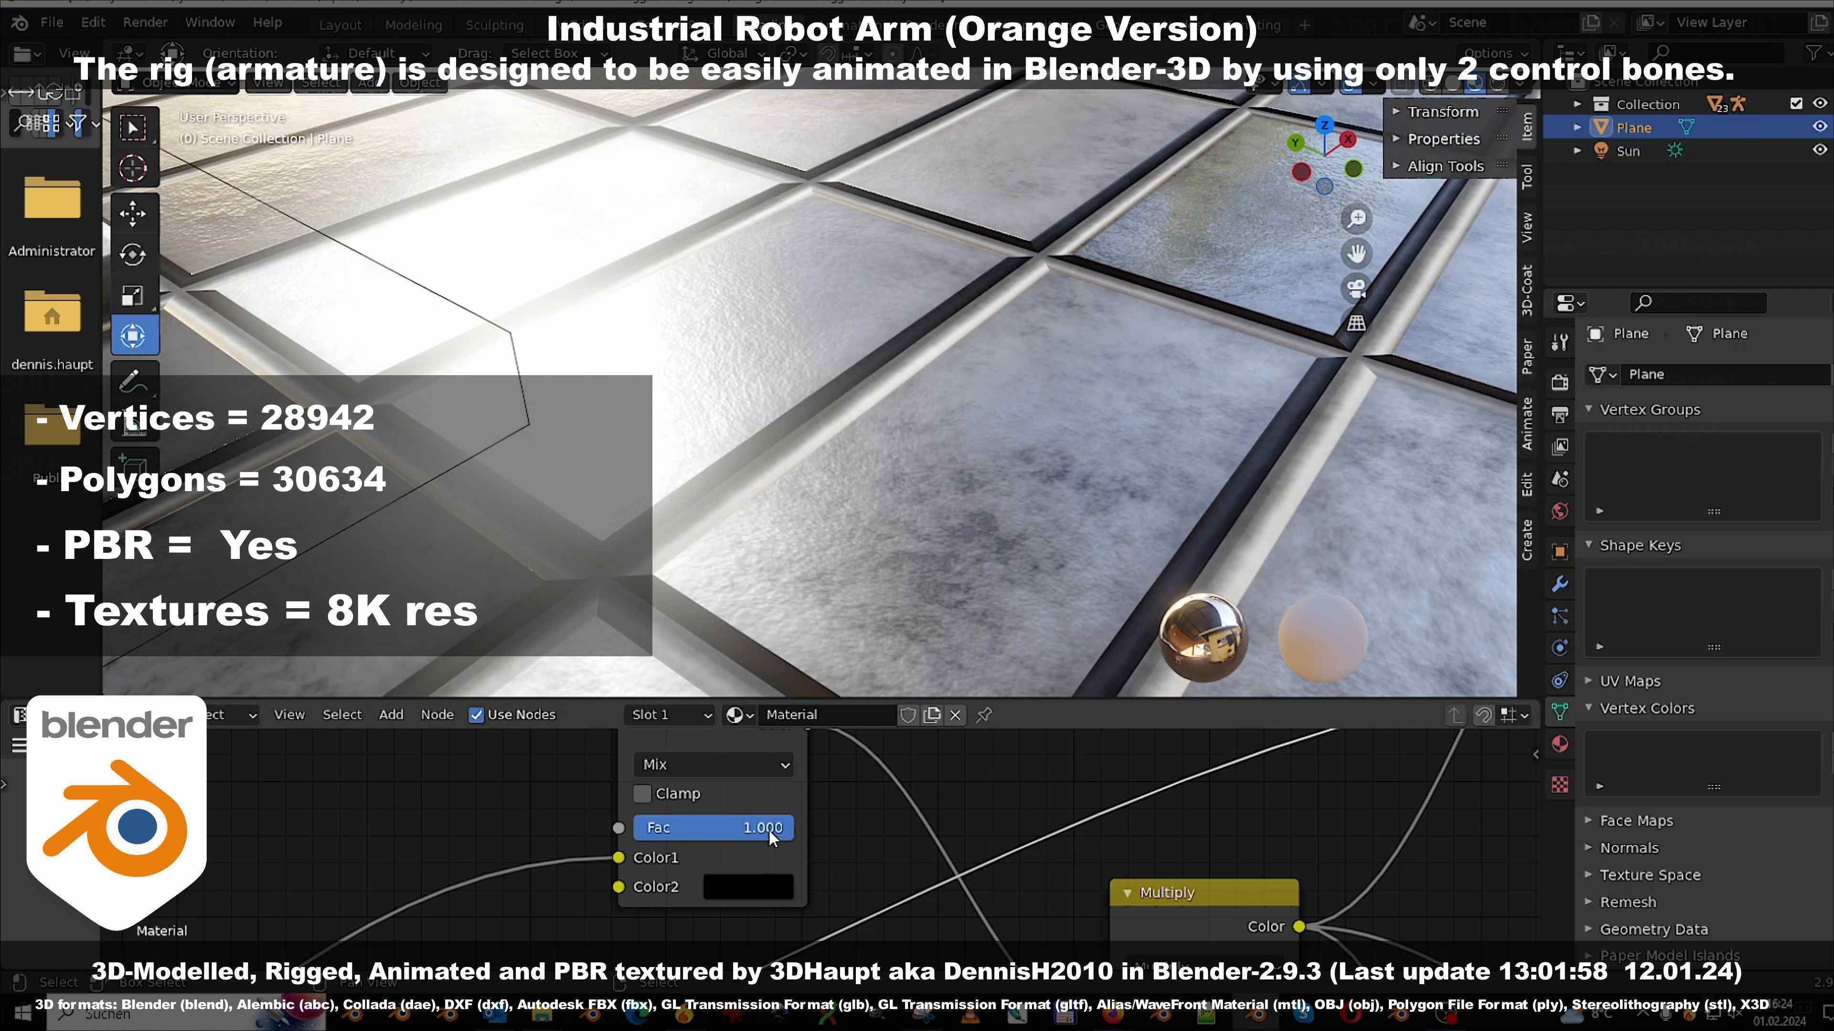The height and width of the screenshot is (1031, 1834).
Task: Switch to the 3D-Coat sidebar tab
Action: click(x=1526, y=290)
